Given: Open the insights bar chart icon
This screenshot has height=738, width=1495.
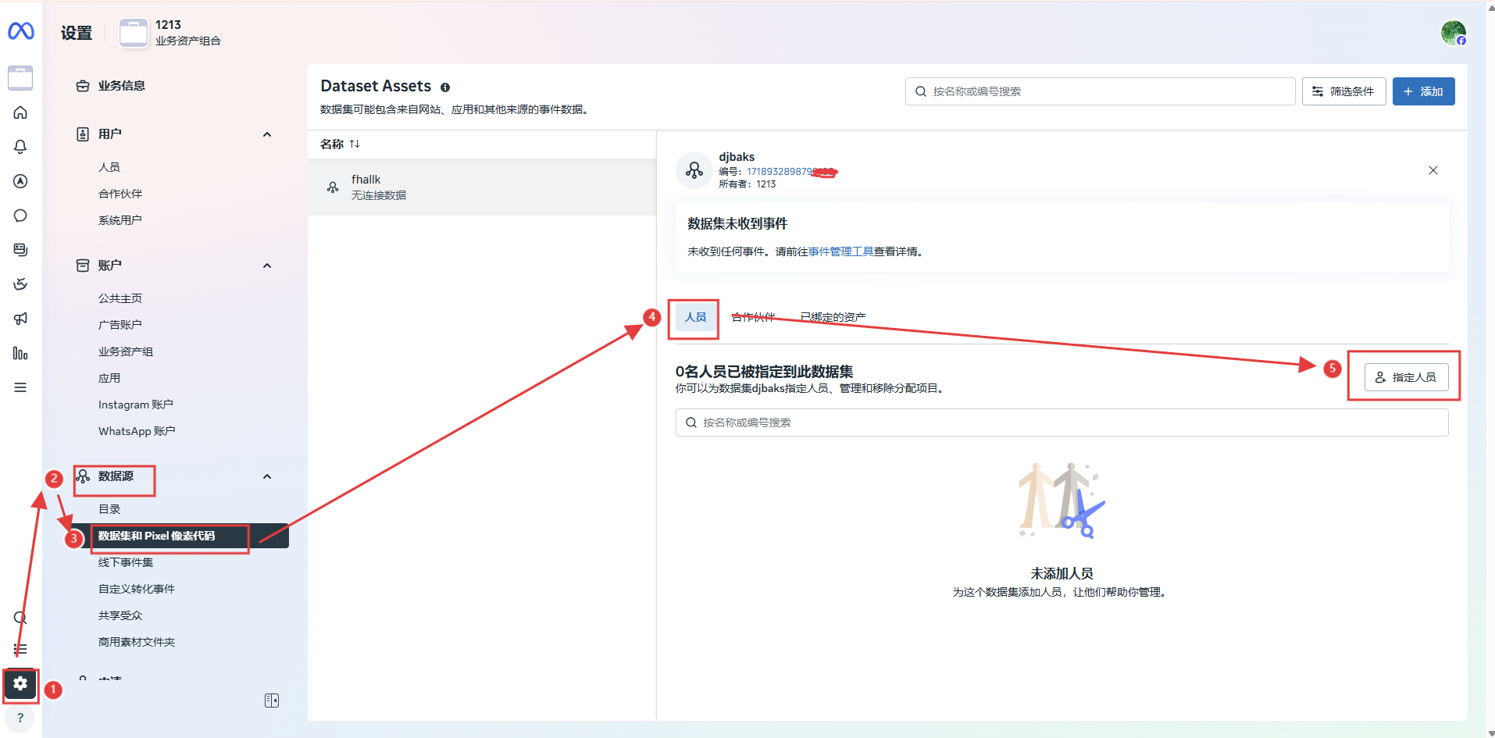Looking at the screenshot, I should [x=20, y=353].
